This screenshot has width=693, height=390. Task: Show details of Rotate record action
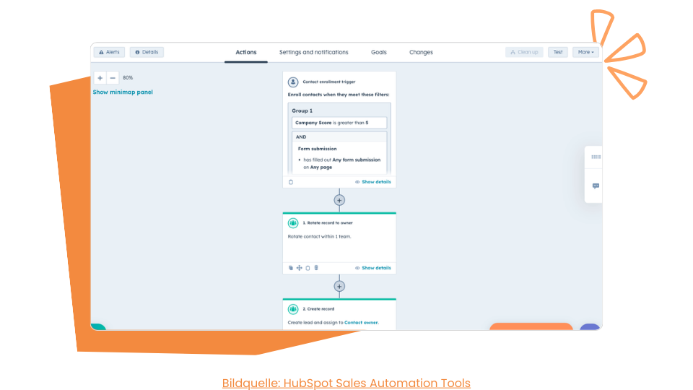373,268
